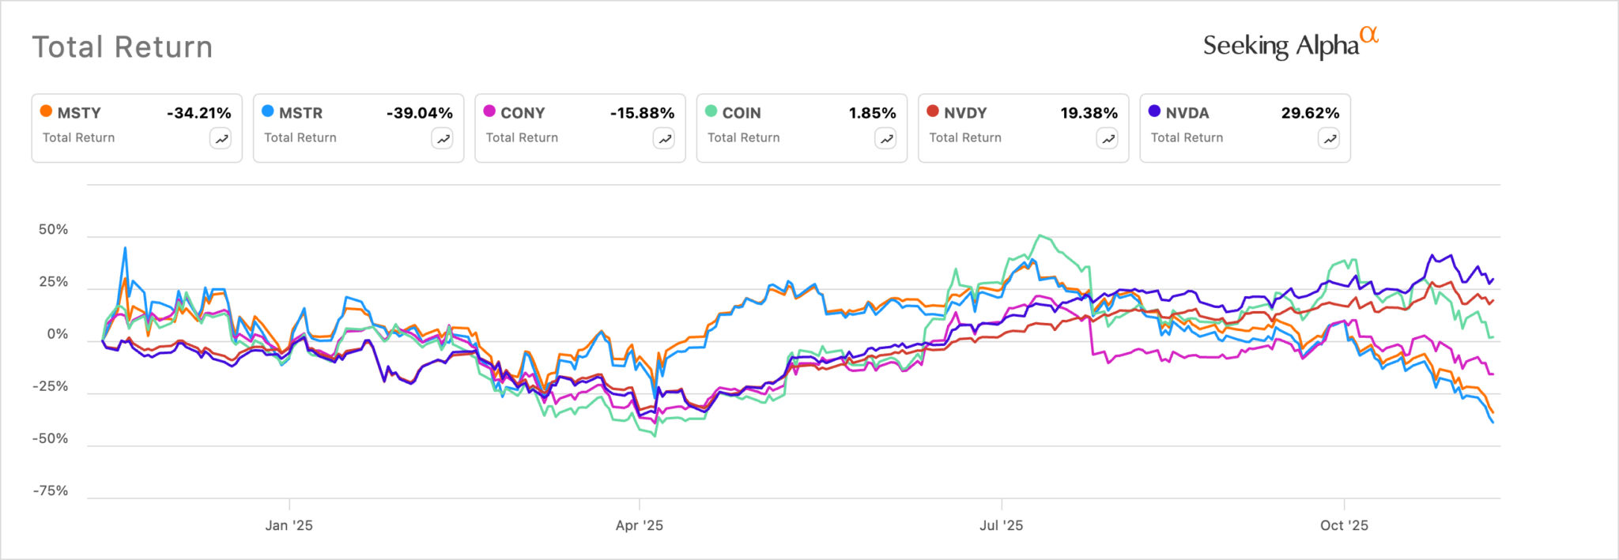Image resolution: width=1619 pixels, height=560 pixels.
Task: Click the chart icon in NVDY card
Action: click(1108, 139)
